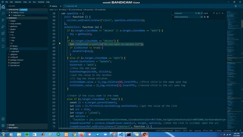This screenshot has height=137, width=243.
Task: Open the Edit menu
Action: tap(11, 2)
